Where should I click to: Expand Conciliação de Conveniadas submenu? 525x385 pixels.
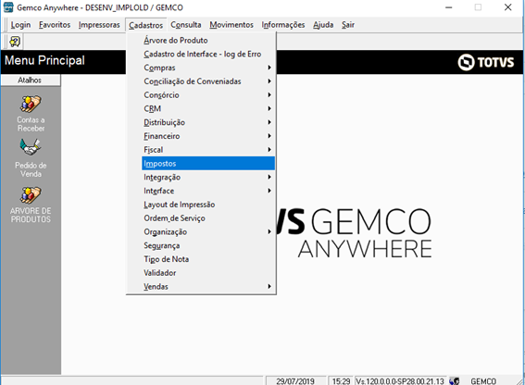[208, 81]
